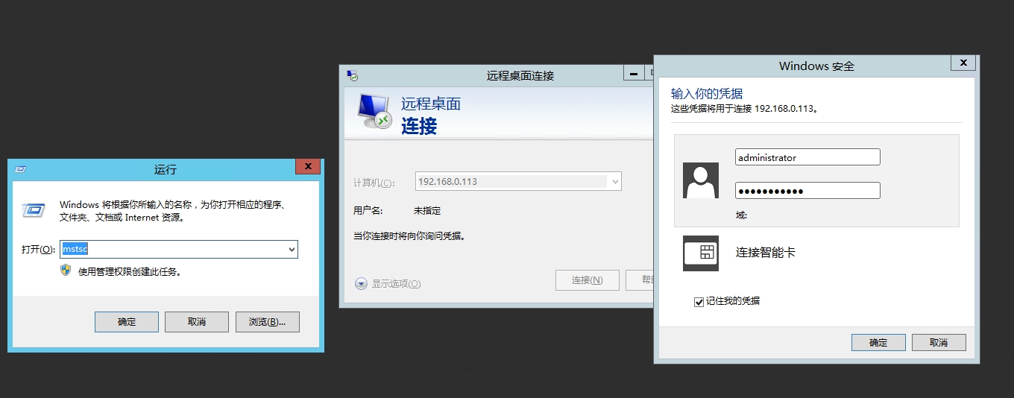Viewport: 1014px width, 398px height.
Task: Click the 未指定 username value
Action: [427, 211]
